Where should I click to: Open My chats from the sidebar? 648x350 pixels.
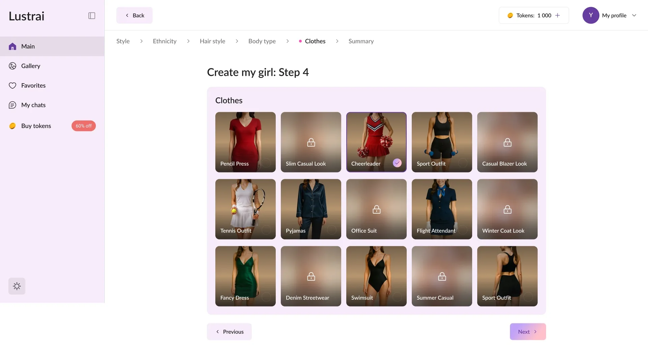pos(33,105)
